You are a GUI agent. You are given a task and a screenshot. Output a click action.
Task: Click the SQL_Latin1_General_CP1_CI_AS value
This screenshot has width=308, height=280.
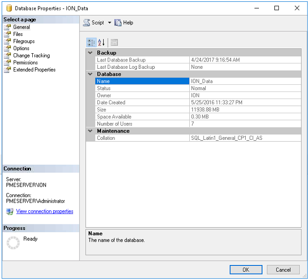click(227, 138)
